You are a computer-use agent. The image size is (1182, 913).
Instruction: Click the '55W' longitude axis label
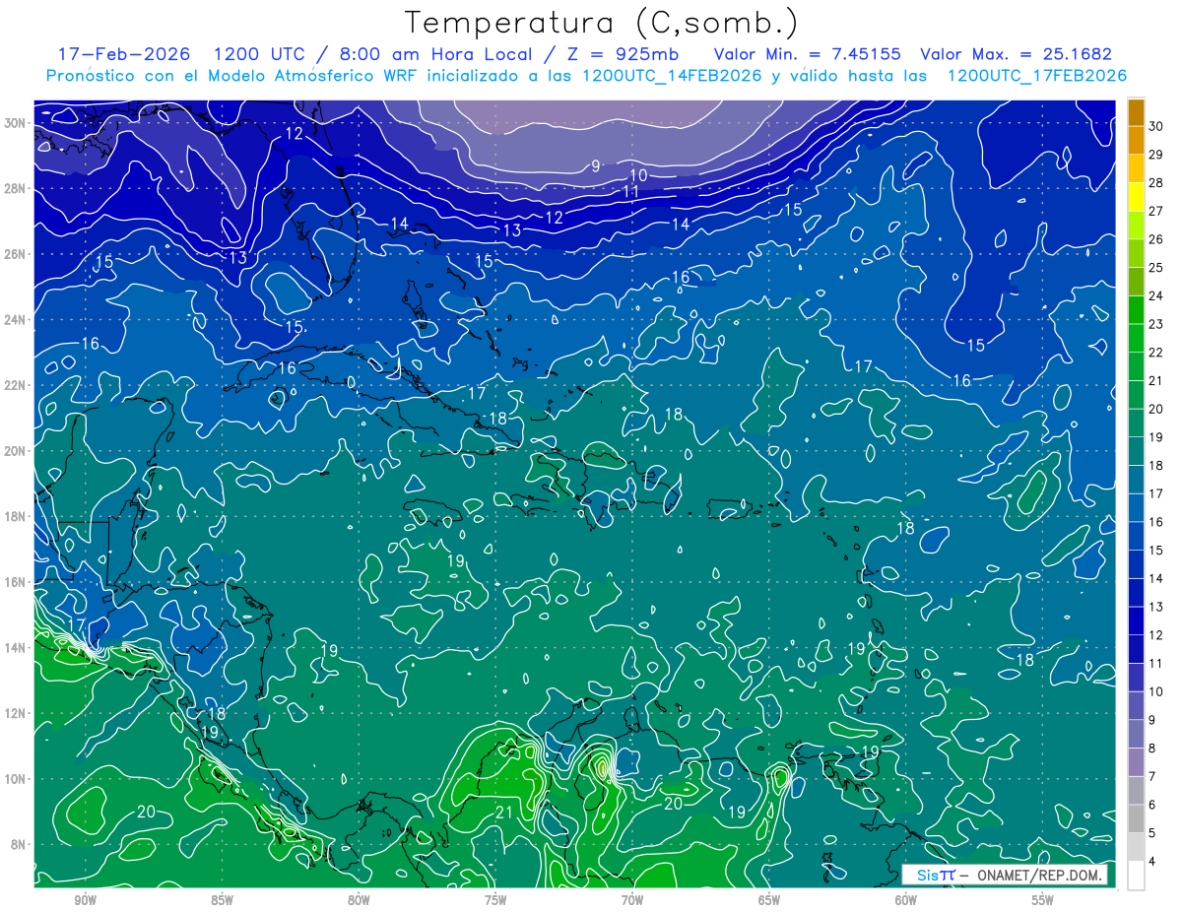click(1043, 900)
